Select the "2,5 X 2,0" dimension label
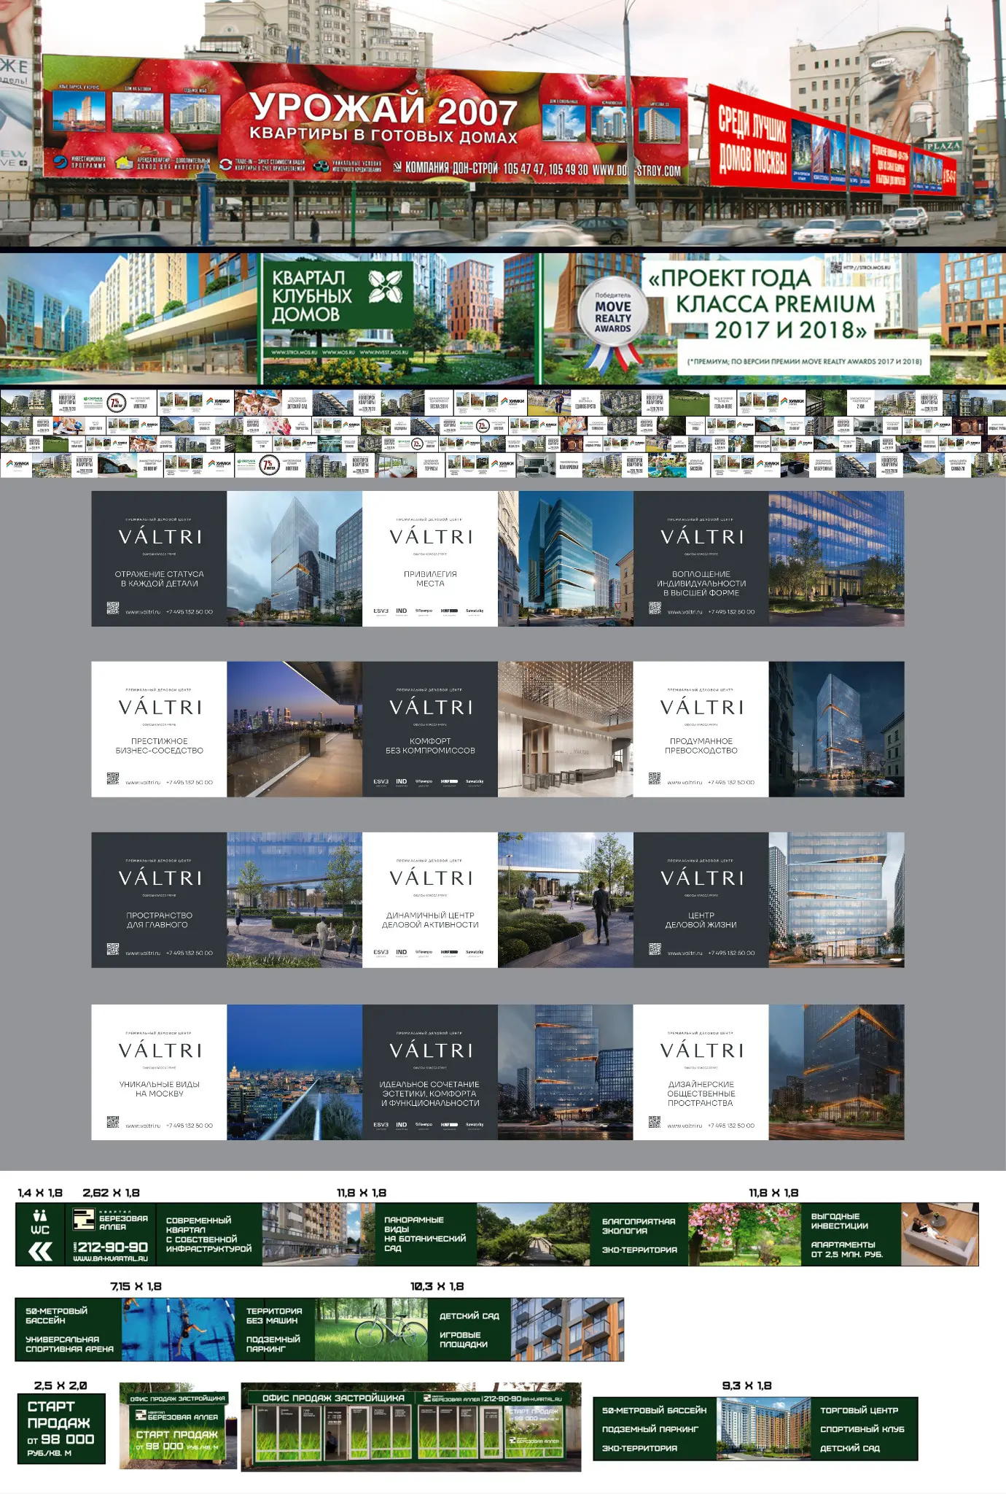Image resolution: width=1006 pixels, height=1494 pixels. [61, 1385]
